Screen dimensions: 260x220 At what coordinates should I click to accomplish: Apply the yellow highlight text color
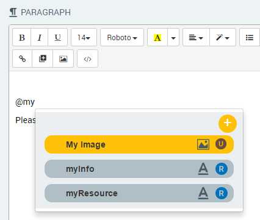click(x=157, y=37)
